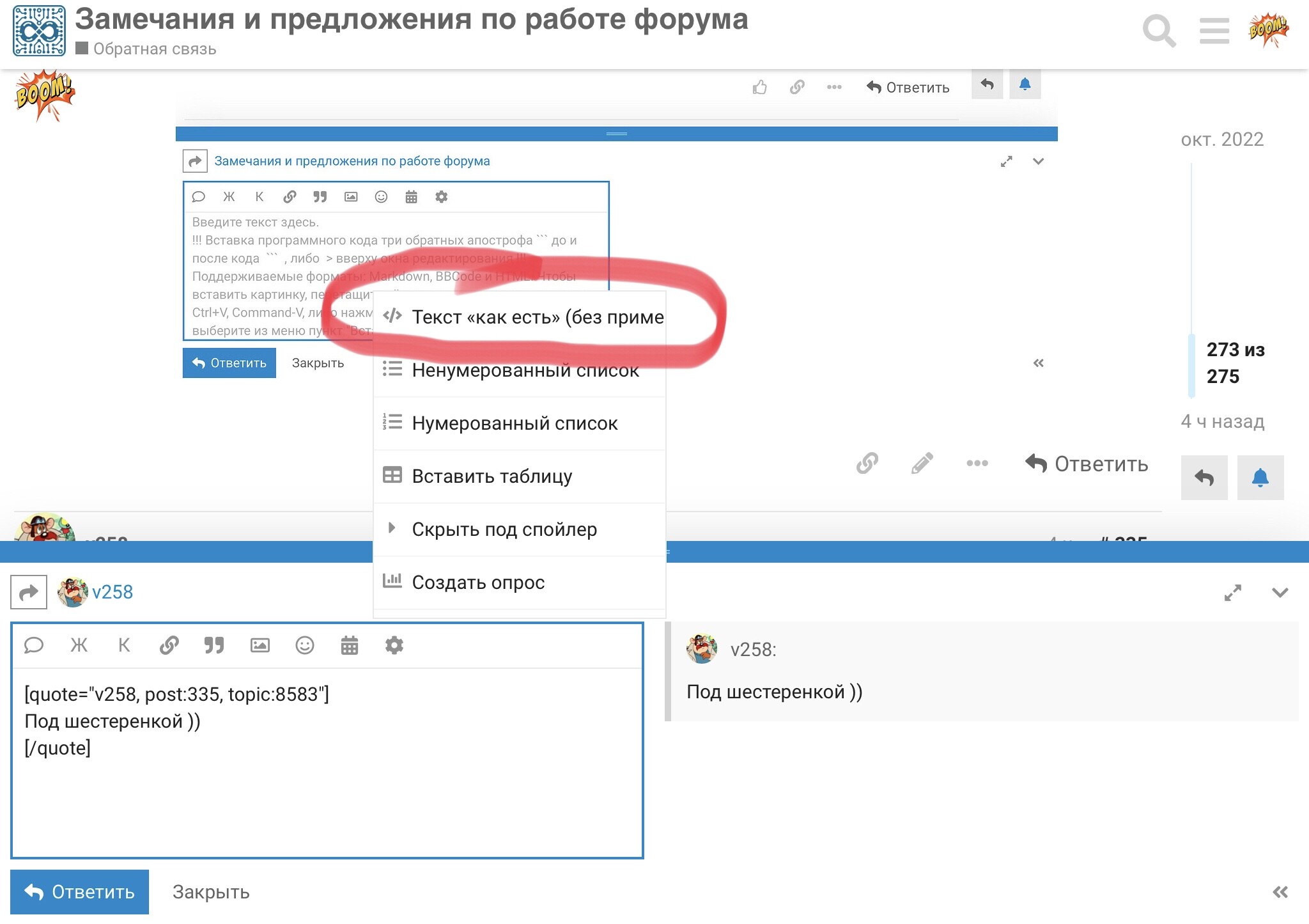Copy link of top post

tap(797, 88)
